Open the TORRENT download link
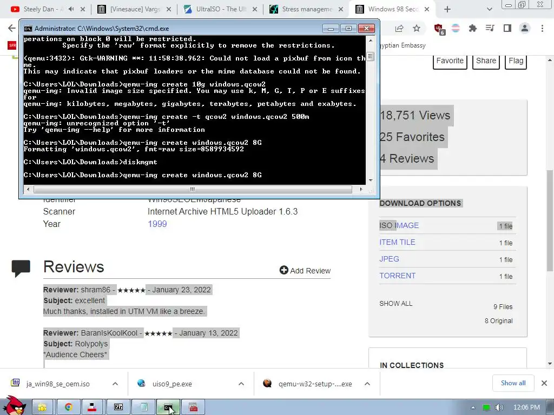554x415 pixels. tap(398, 276)
